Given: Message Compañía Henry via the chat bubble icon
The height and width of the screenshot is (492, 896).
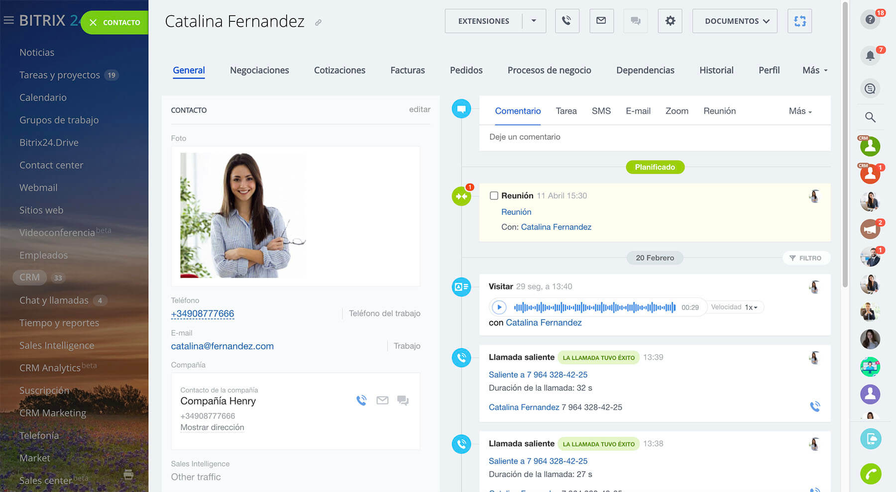Looking at the screenshot, I should pos(403,399).
